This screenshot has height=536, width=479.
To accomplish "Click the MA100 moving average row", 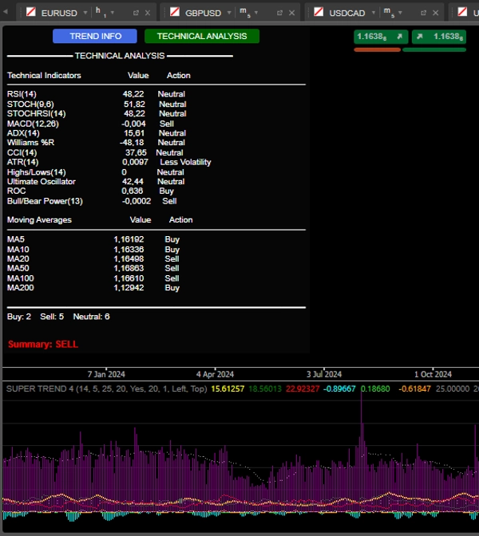I will [x=93, y=278].
